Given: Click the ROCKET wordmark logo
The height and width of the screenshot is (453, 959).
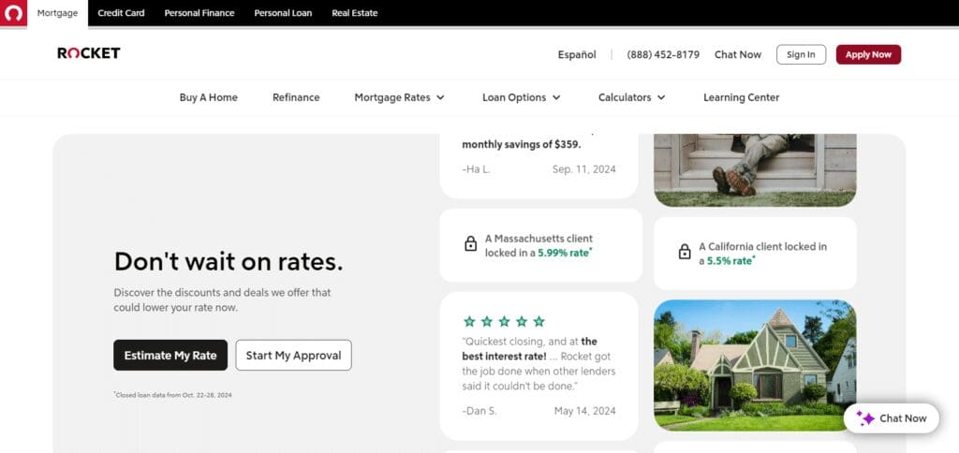Looking at the screenshot, I should (x=89, y=53).
